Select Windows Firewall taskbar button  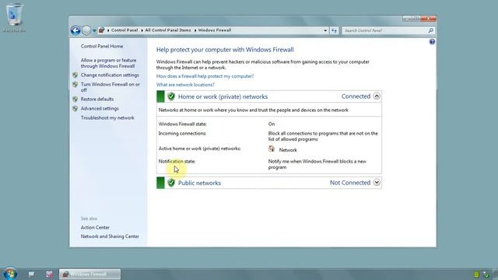pos(90,274)
